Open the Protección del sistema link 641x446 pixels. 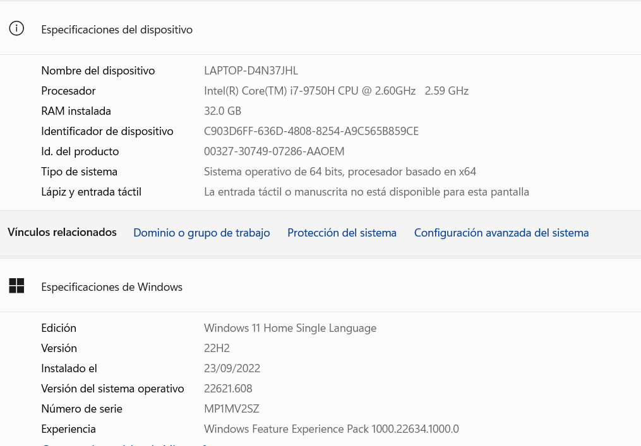click(342, 233)
